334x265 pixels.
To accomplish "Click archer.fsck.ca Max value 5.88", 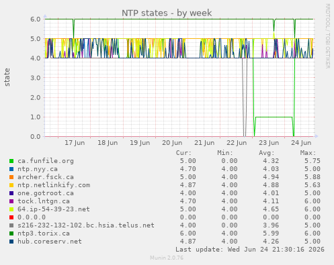I will click(x=312, y=177).
